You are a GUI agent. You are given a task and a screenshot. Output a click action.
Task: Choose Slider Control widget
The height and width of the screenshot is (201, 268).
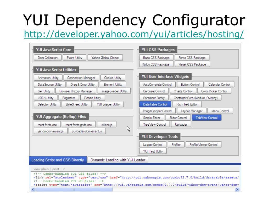tap(178, 118)
